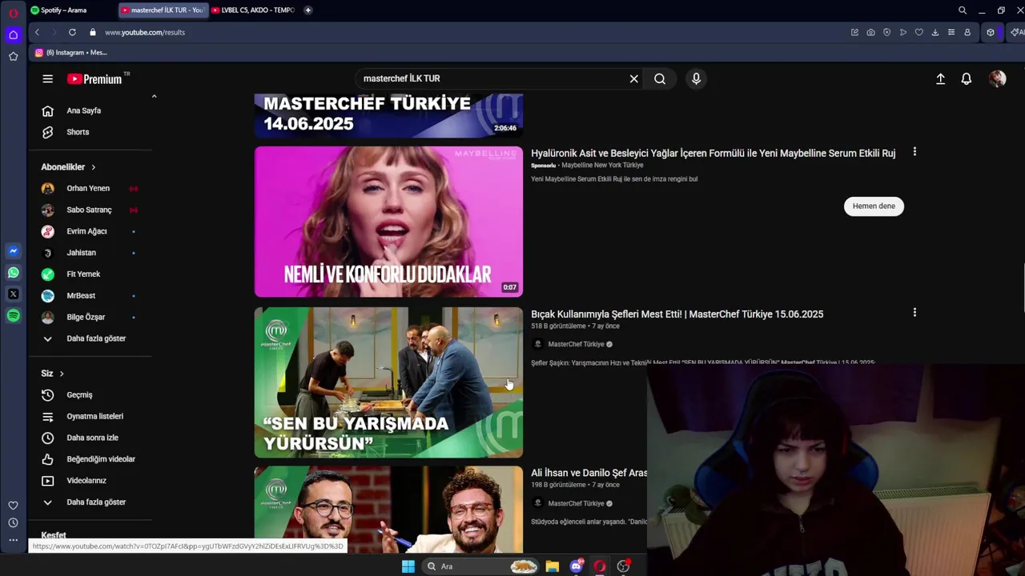This screenshot has width=1025, height=576.
Task: Open WhatsApp in Opera sidebar
Action: click(13, 273)
